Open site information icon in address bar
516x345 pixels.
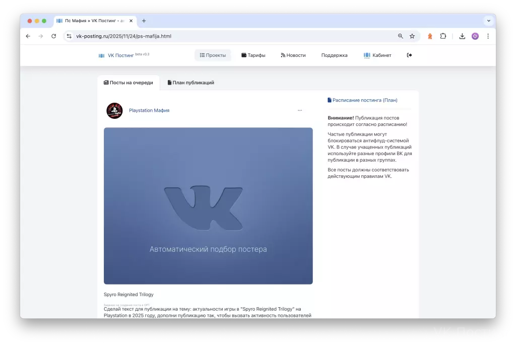coord(69,36)
